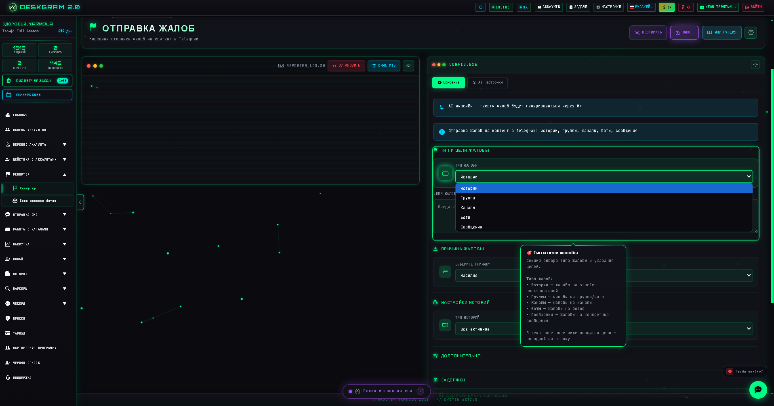Click the Партнерская программа sidebar icon
Screen dimensions: 774x406
pos(8,348)
